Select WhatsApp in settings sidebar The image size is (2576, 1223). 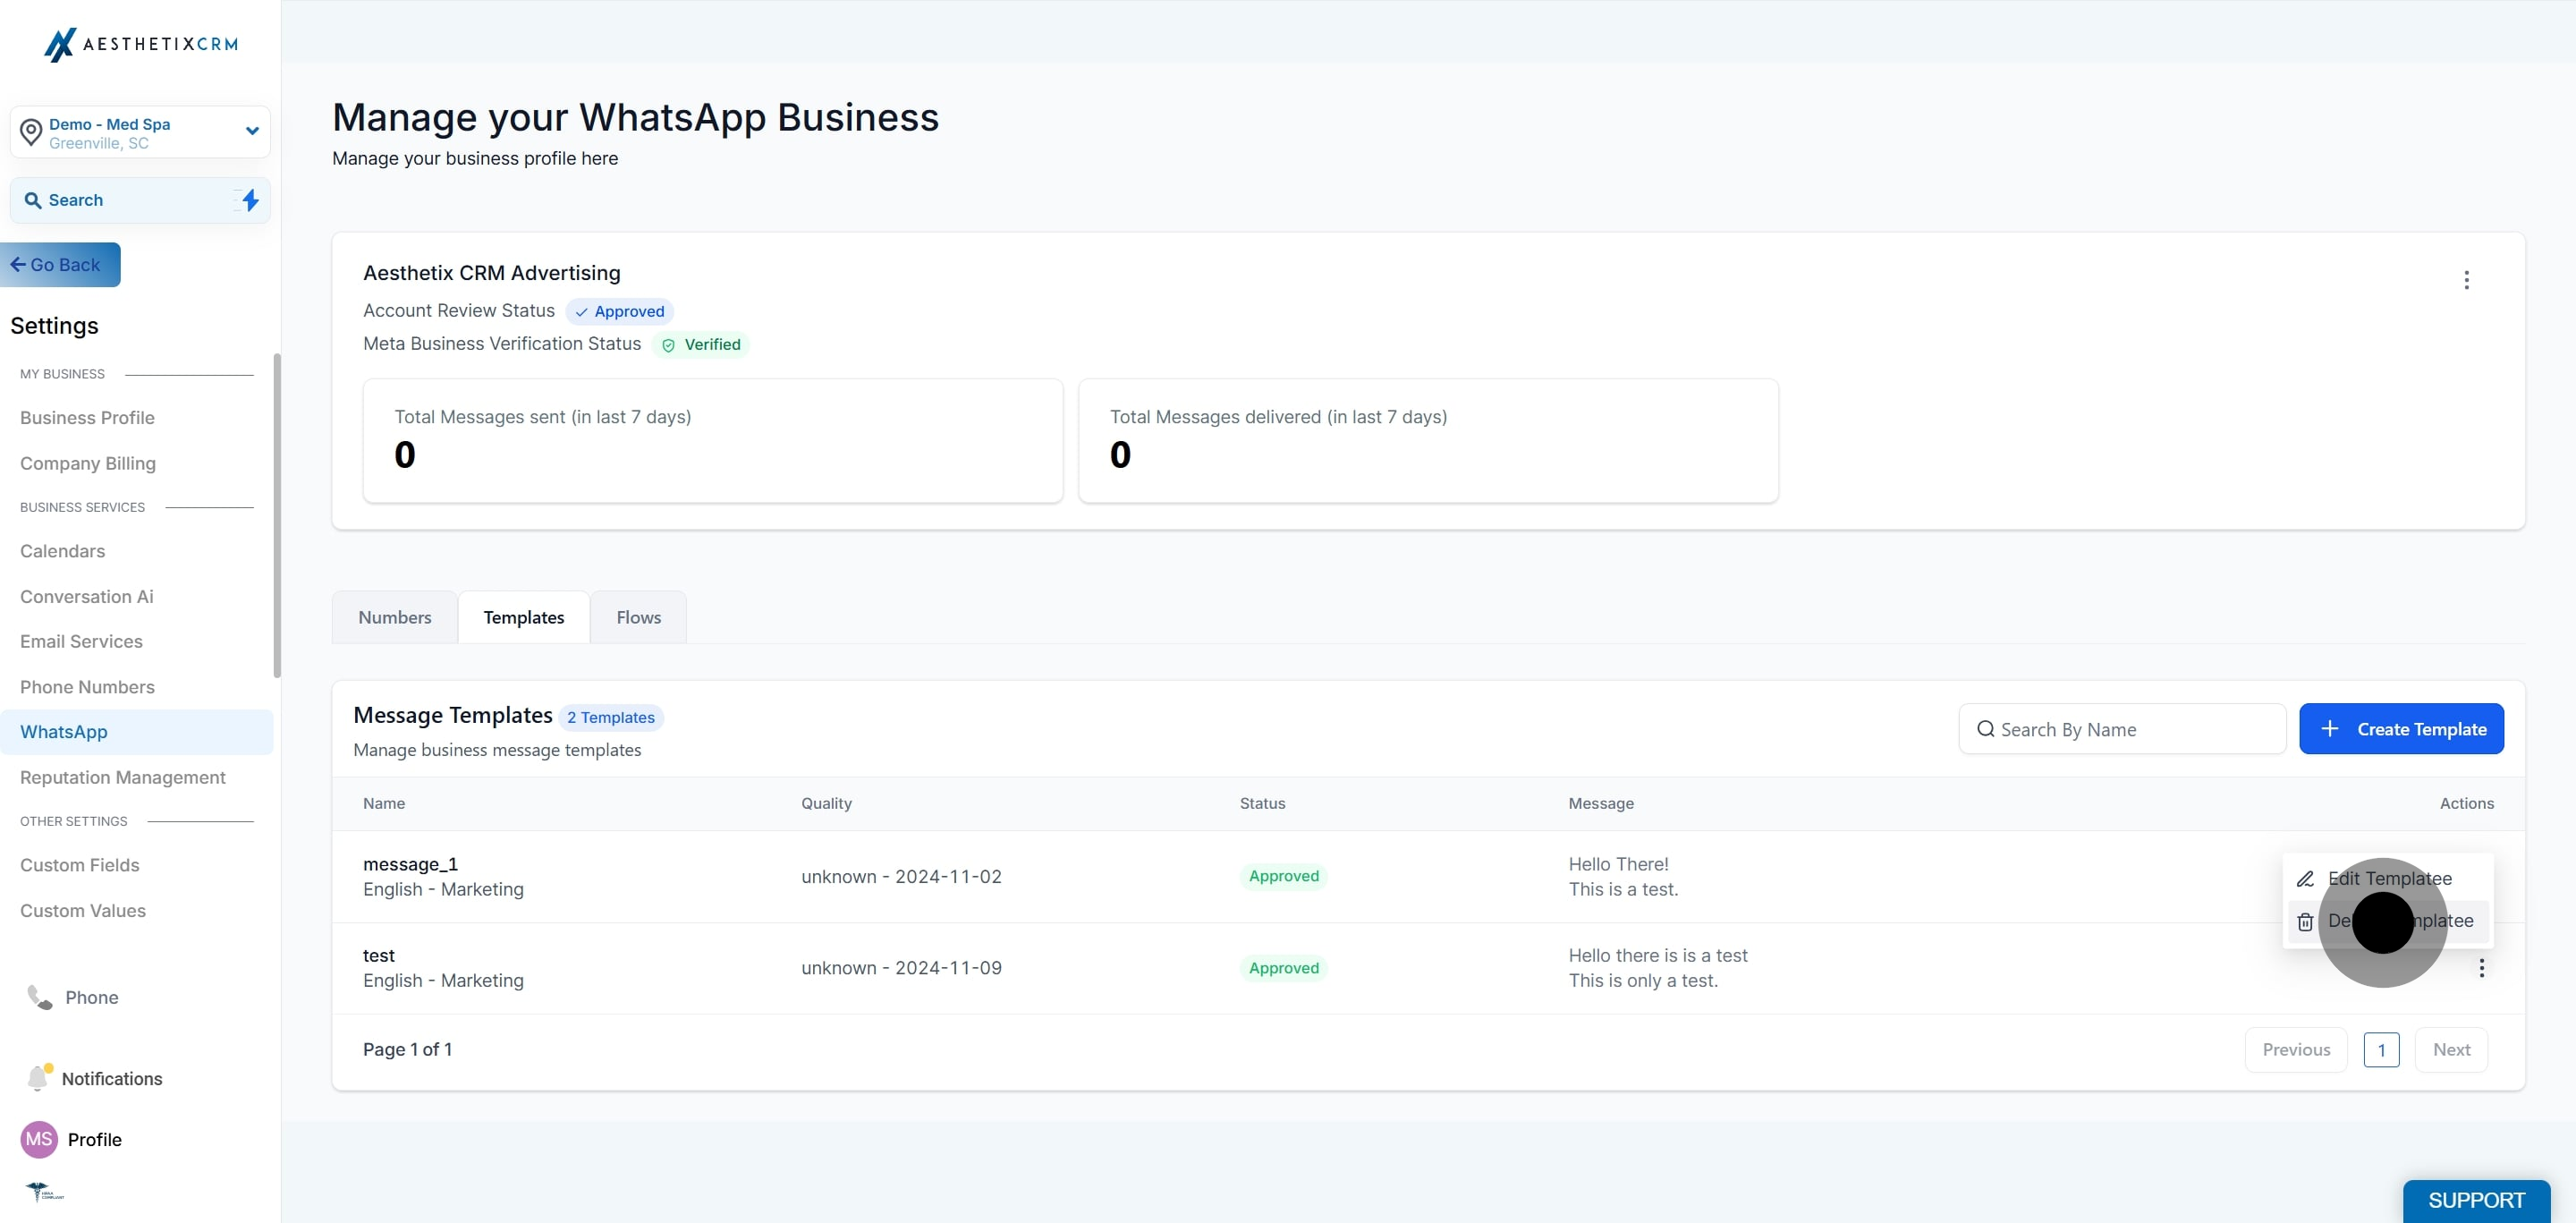point(137,732)
